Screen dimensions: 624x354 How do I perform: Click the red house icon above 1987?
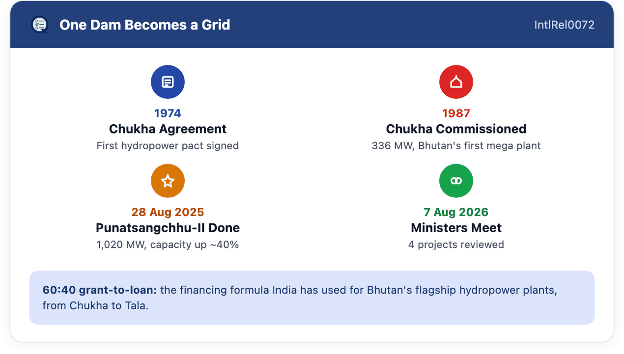(456, 82)
